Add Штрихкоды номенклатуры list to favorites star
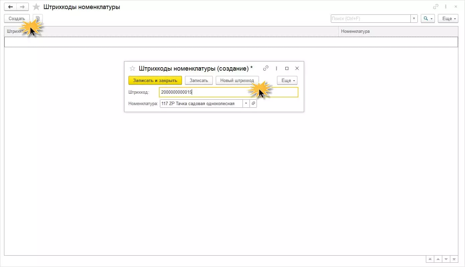Screen dimensions: 465x267 point(36,7)
